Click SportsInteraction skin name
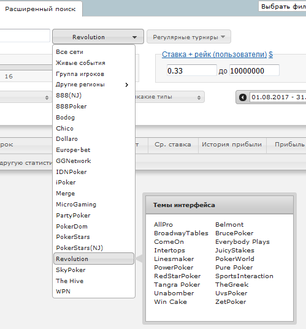The image size is (306, 329). [x=244, y=276]
